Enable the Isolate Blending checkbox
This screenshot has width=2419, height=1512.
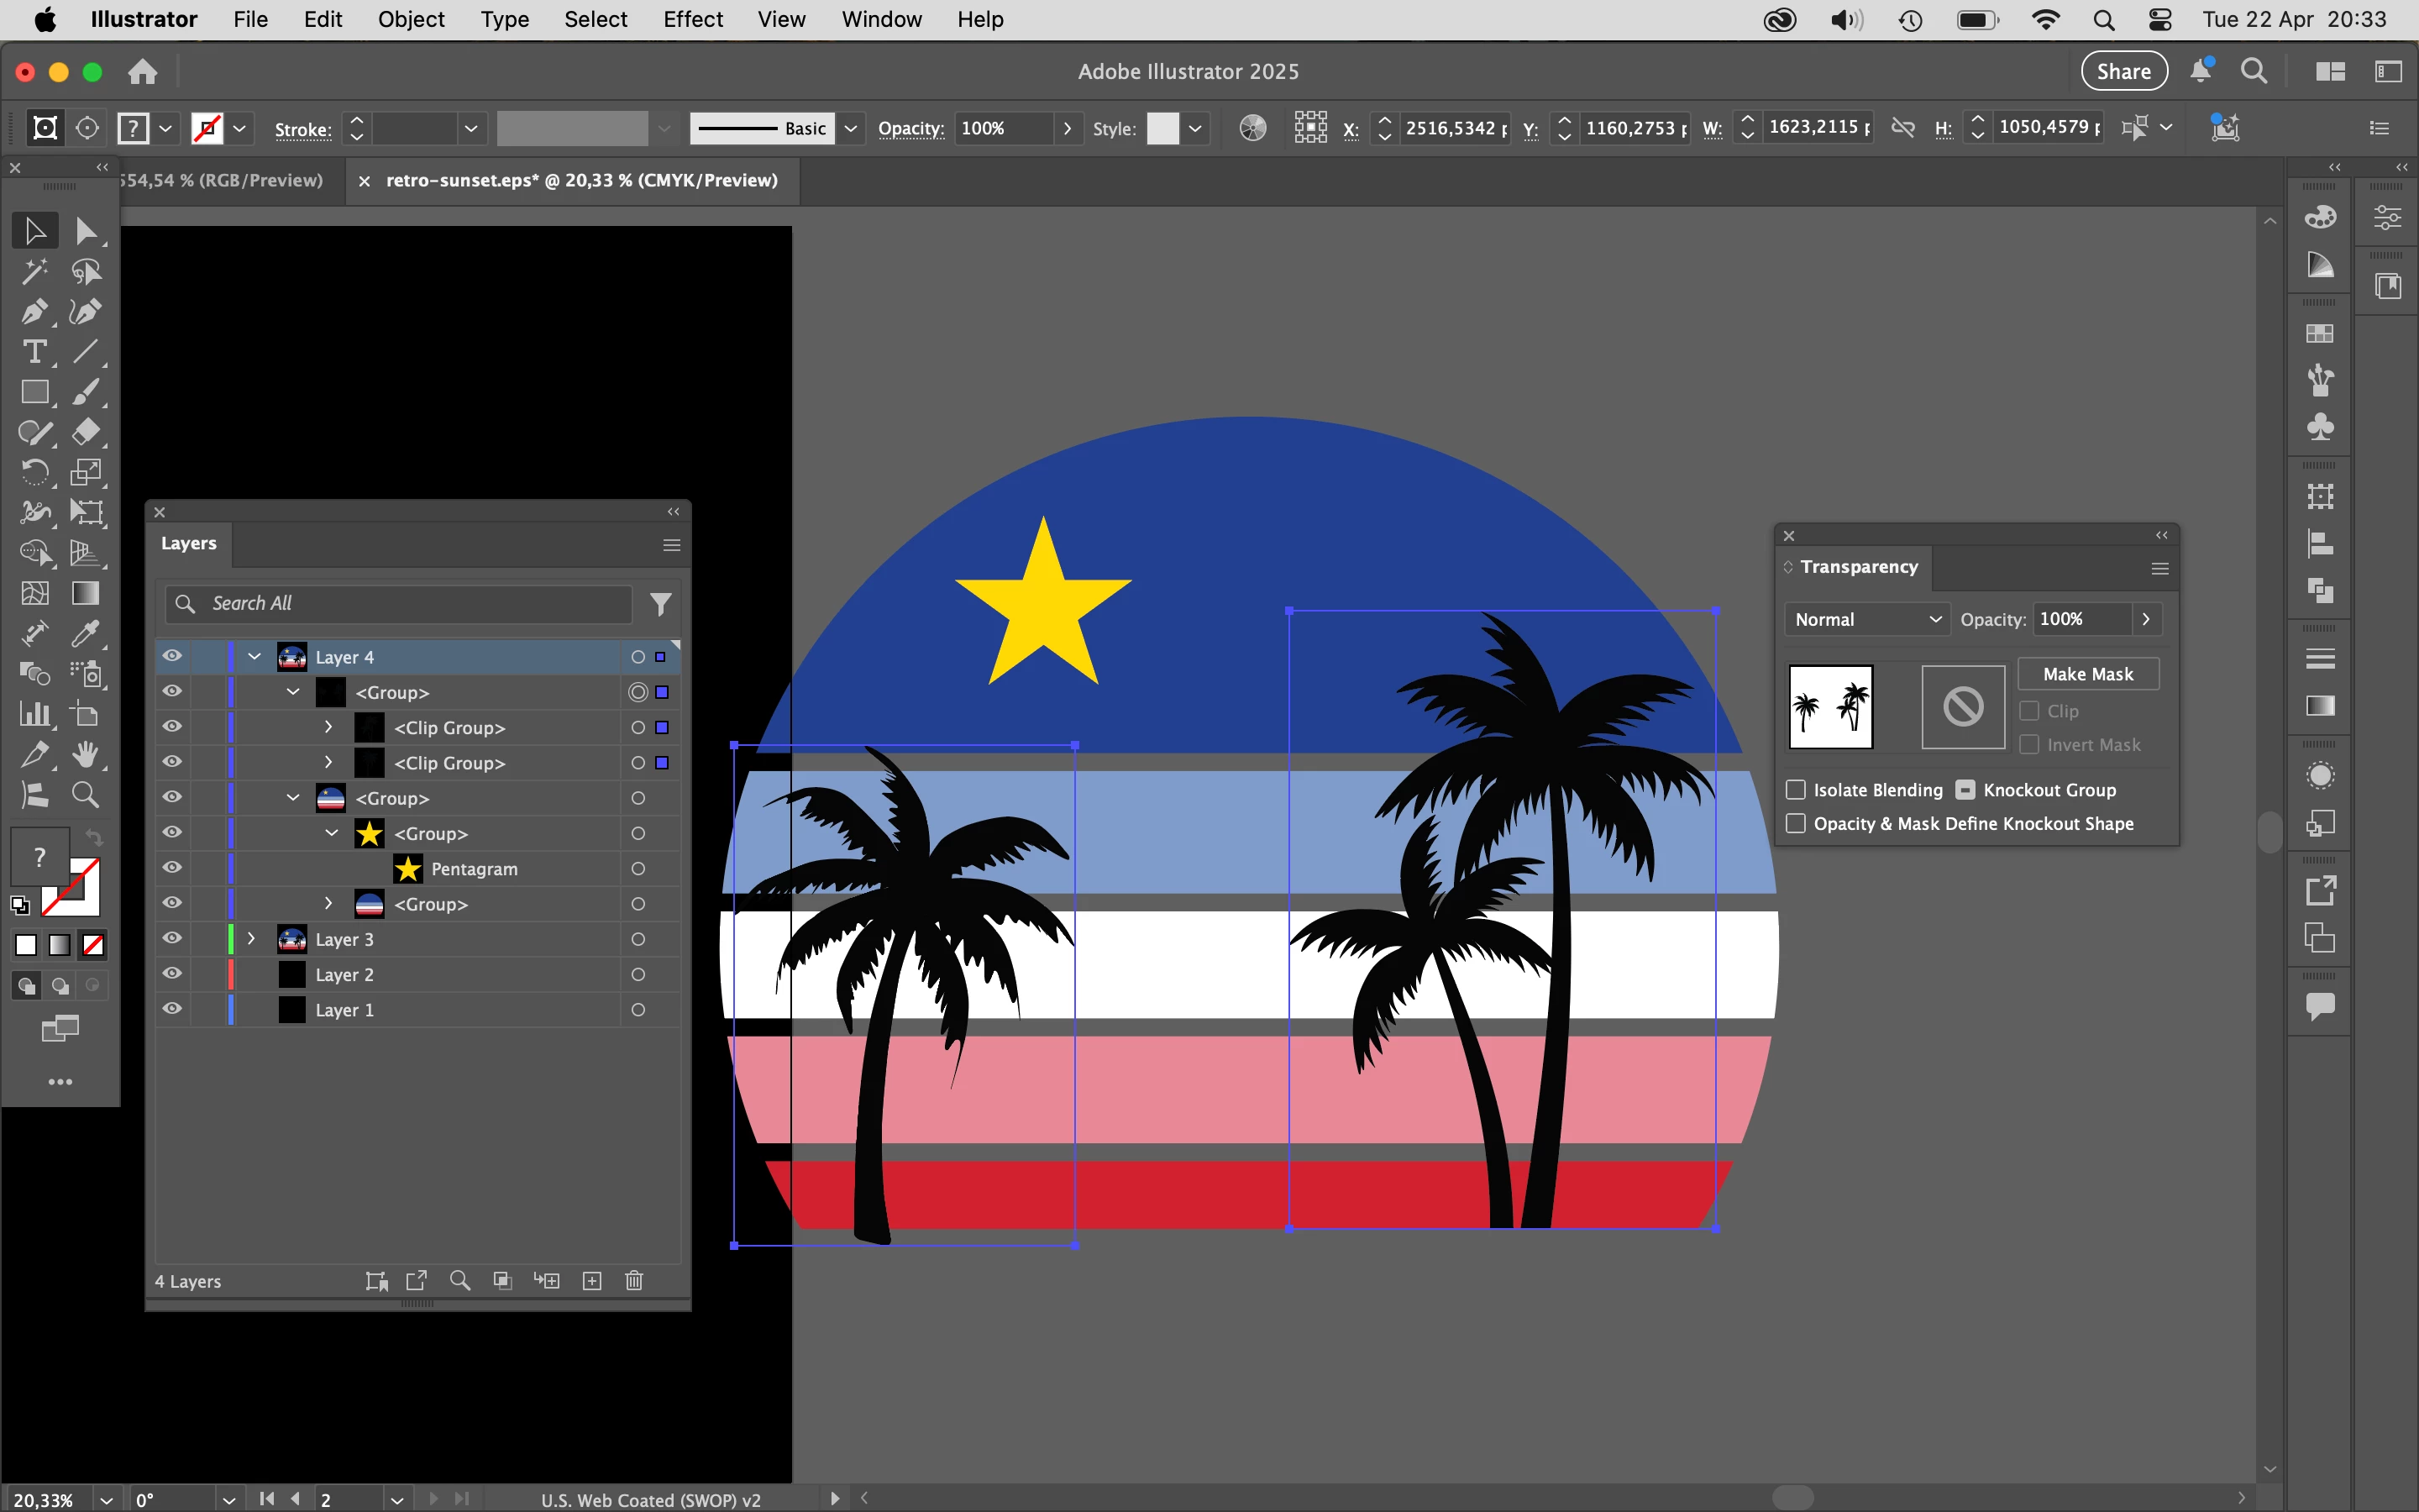tap(1797, 790)
